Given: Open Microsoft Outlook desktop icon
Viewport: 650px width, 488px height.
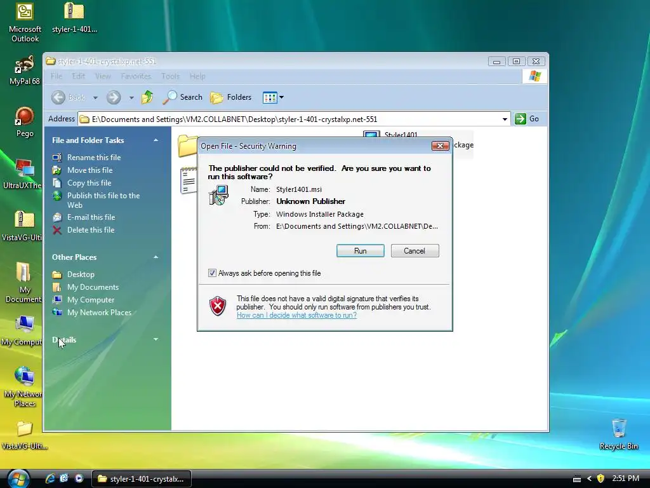Looking at the screenshot, I should coord(25,22).
